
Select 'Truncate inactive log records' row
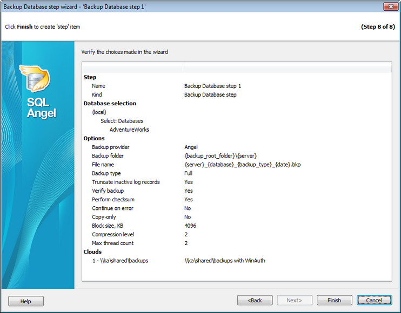pyautogui.click(x=126, y=182)
